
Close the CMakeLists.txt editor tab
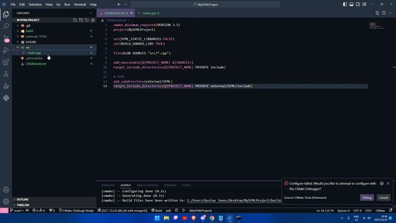(x=132, y=13)
